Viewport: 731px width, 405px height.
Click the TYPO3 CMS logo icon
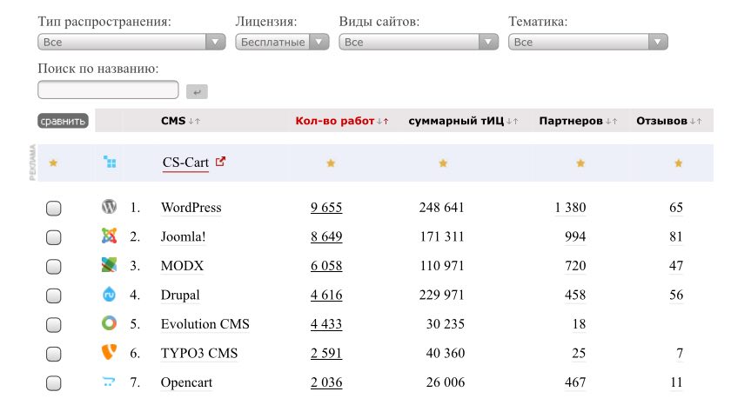click(109, 352)
